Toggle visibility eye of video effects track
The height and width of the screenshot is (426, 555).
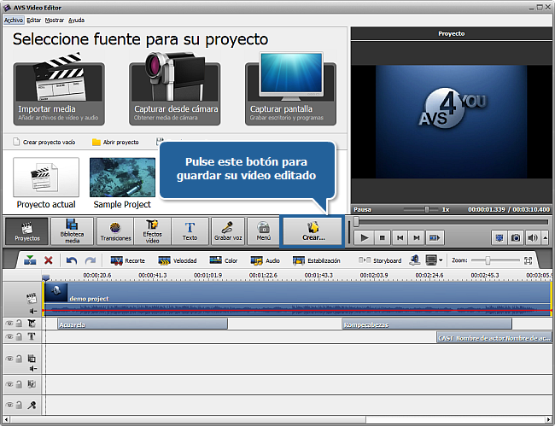click(9, 323)
